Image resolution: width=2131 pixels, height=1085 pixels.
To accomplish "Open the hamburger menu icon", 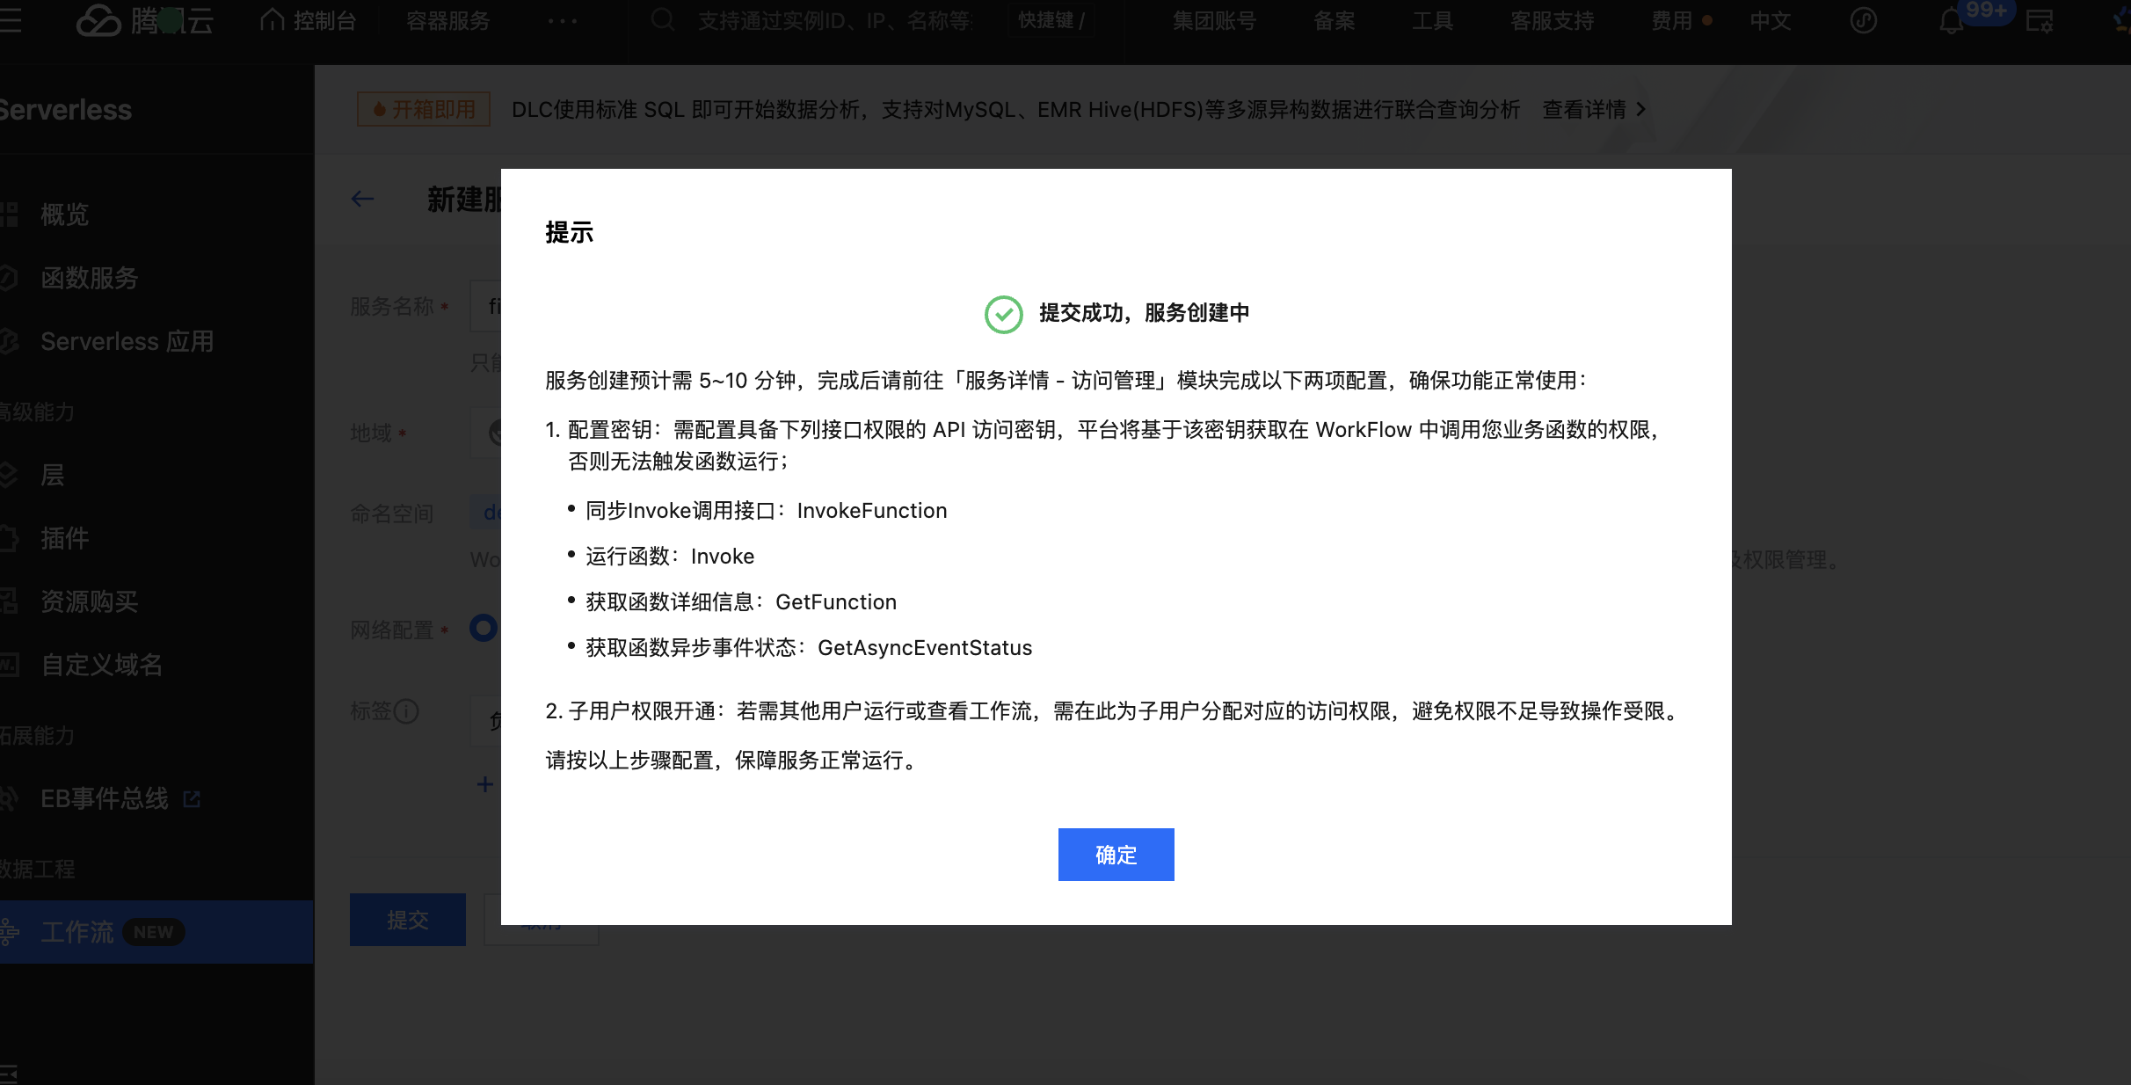I will (x=11, y=20).
